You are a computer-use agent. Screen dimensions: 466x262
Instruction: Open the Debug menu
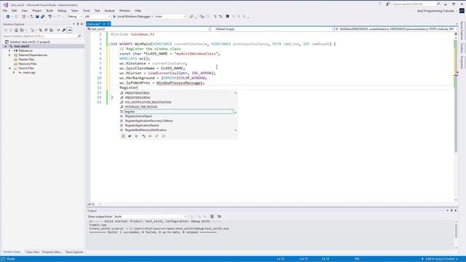click(62, 11)
